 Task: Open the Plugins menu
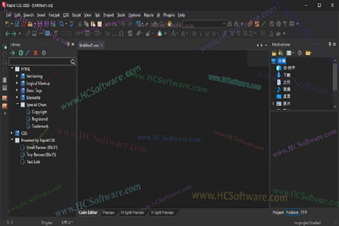[x=169, y=15]
